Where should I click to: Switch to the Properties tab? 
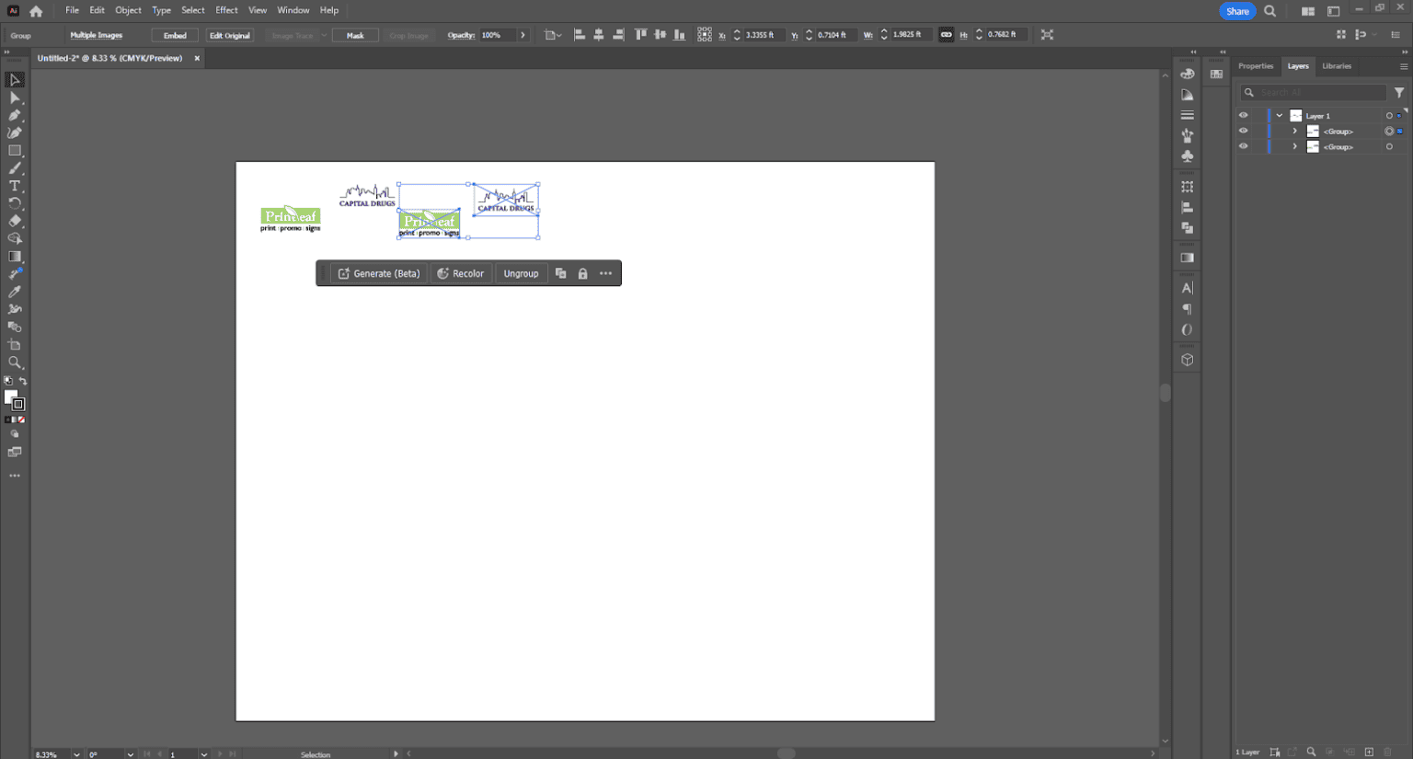click(1256, 65)
